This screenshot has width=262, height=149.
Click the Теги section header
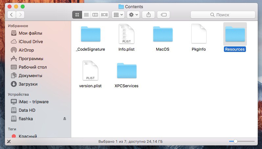[12, 129]
